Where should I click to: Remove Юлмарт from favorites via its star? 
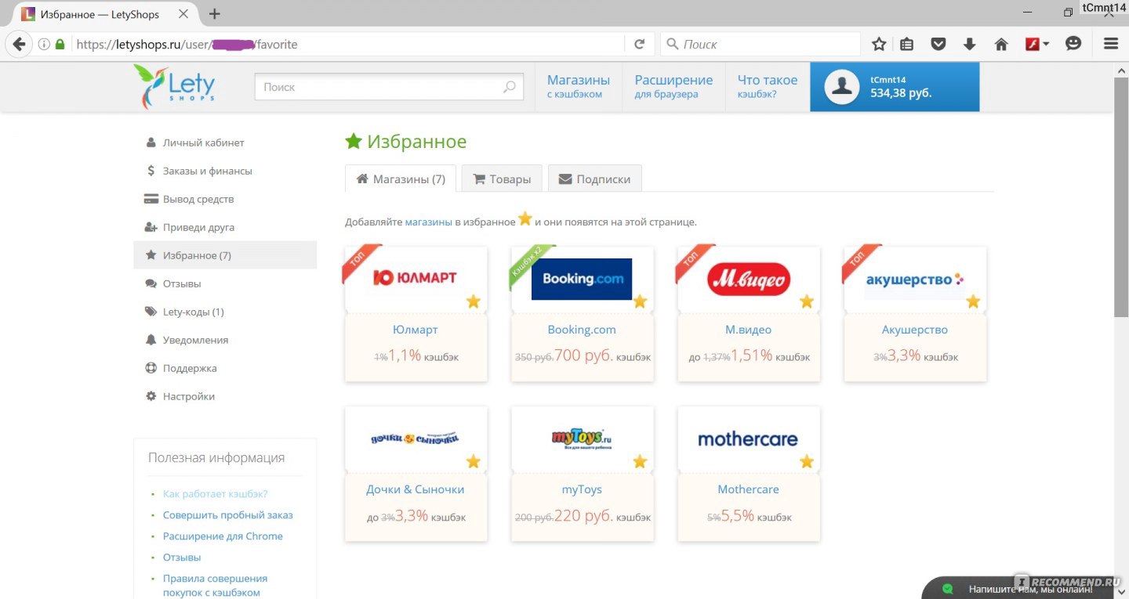click(x=474, y=301)
